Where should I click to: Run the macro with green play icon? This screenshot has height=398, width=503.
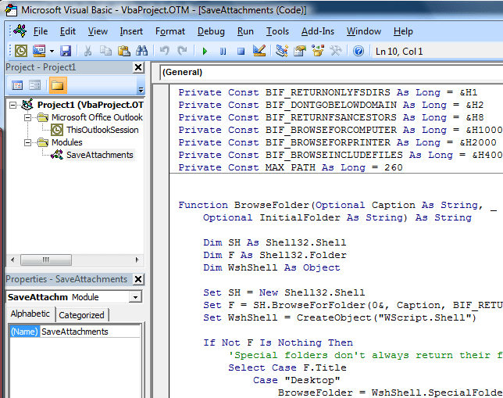[x=205, y=51]
